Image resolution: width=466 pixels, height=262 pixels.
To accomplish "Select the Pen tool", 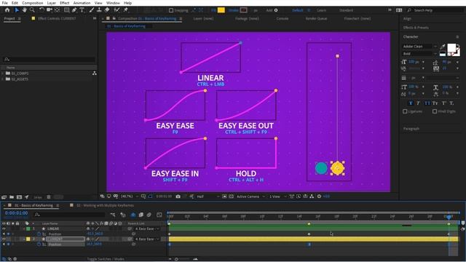I will tap(74, 10).
